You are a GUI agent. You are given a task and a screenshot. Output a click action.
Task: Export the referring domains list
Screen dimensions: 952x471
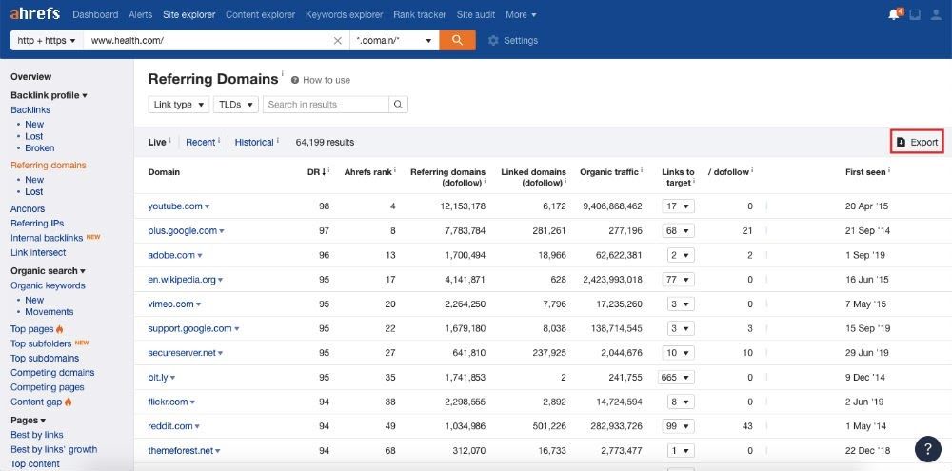(x=917, y=142)
